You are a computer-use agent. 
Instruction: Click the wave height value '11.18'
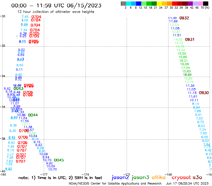[x=192, y=93]
